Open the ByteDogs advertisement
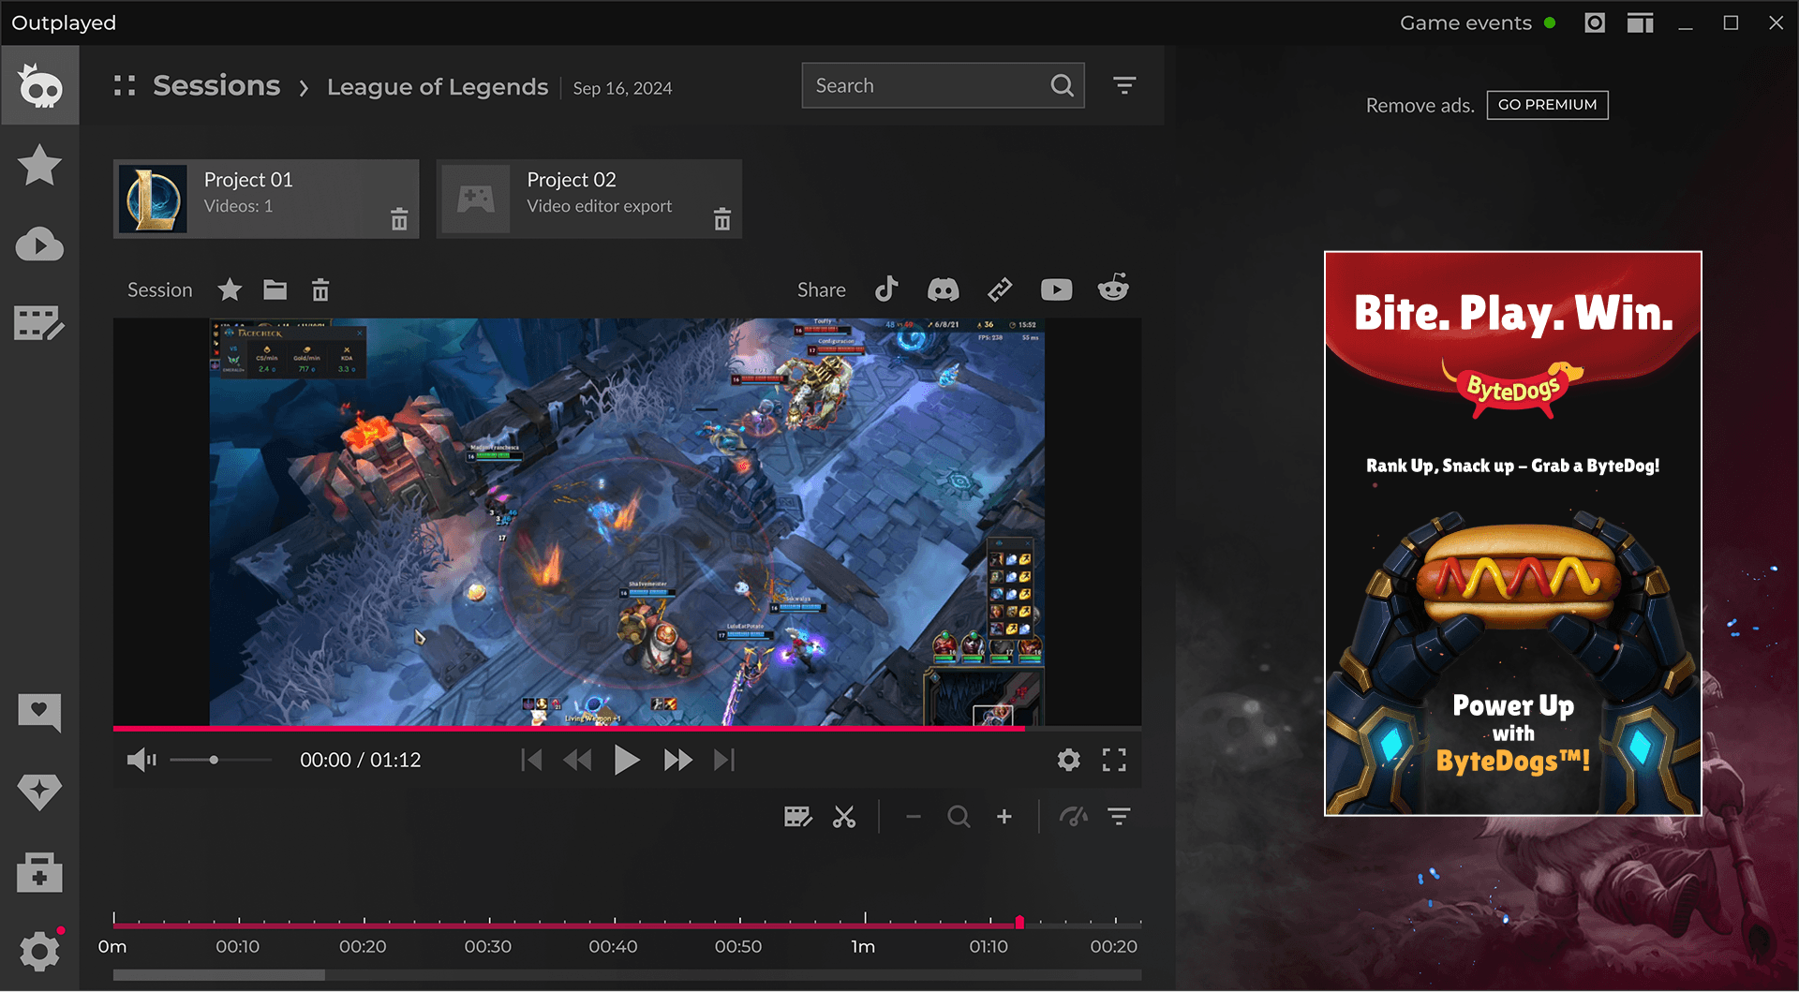Viewport: 1799px width, 992px height. point(1512,533)
